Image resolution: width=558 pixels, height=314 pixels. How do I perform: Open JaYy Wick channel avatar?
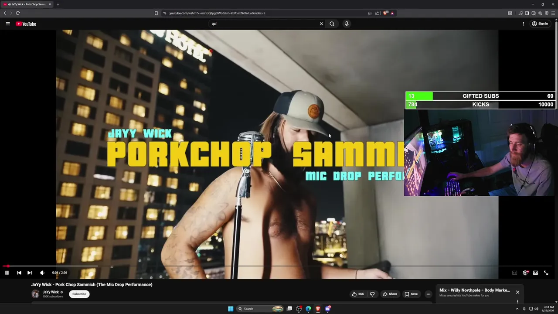coord(35,294)
